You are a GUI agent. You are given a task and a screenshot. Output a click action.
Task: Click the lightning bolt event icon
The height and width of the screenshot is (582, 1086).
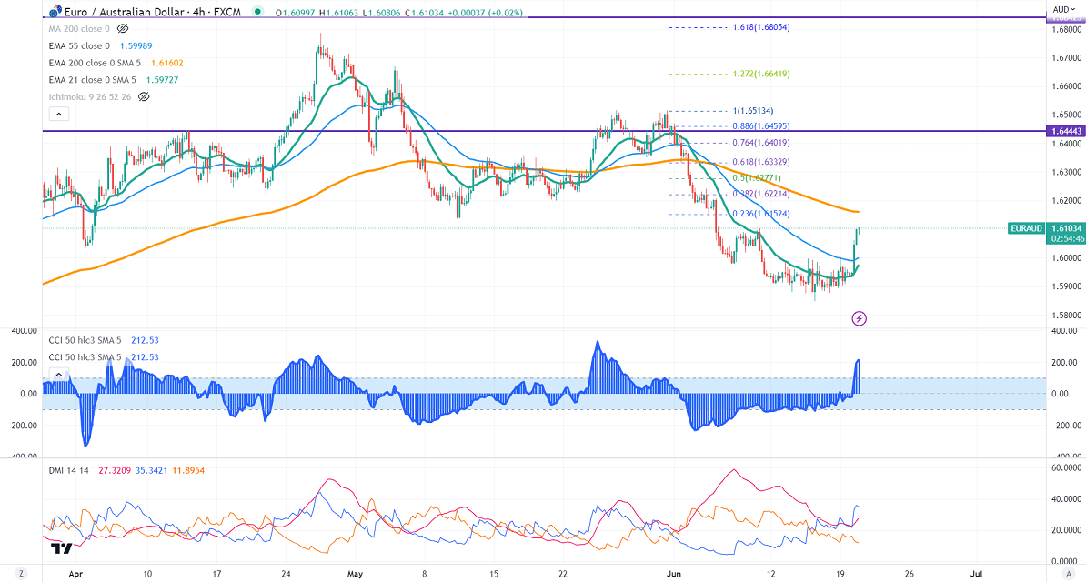(x=859, y=318)
